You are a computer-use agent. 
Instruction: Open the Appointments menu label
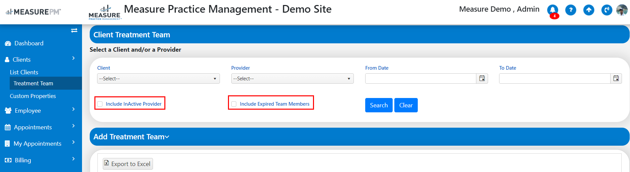33,127
